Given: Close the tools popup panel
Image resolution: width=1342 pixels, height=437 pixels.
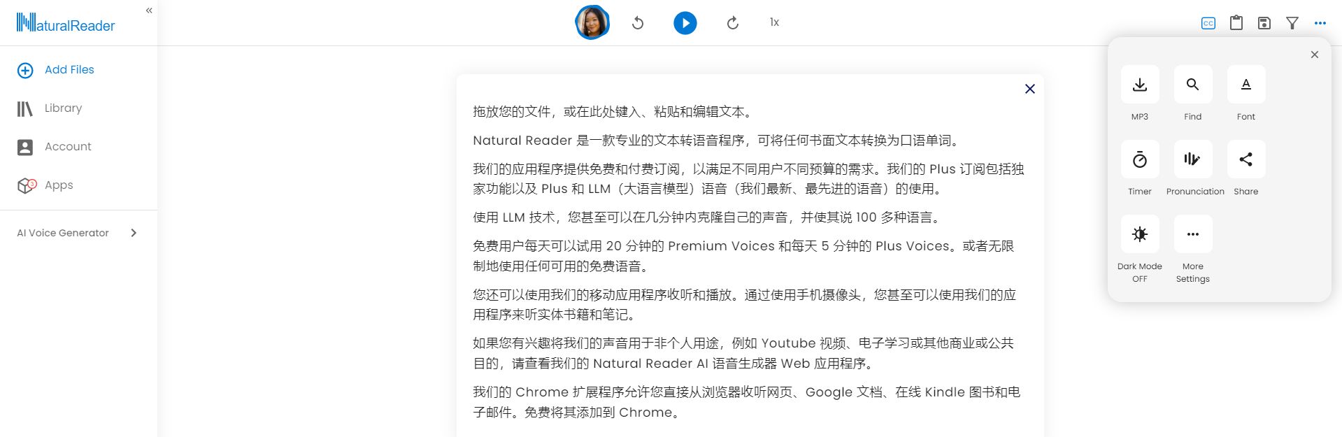Looking at the screenshot, I should pyautogui.click(x=1315, y=55).
